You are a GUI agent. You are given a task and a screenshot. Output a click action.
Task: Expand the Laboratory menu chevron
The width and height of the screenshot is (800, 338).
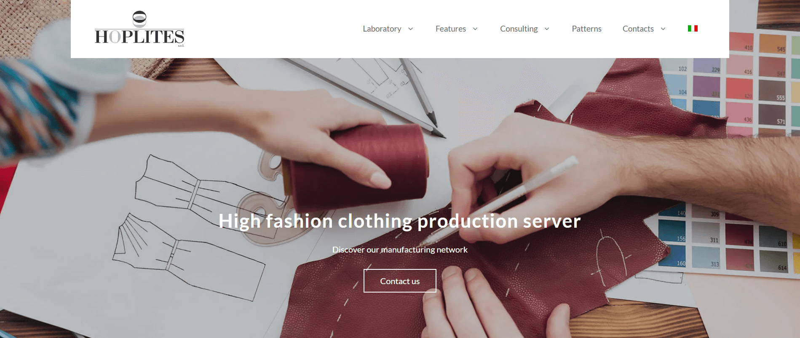(x=410, y=29)
